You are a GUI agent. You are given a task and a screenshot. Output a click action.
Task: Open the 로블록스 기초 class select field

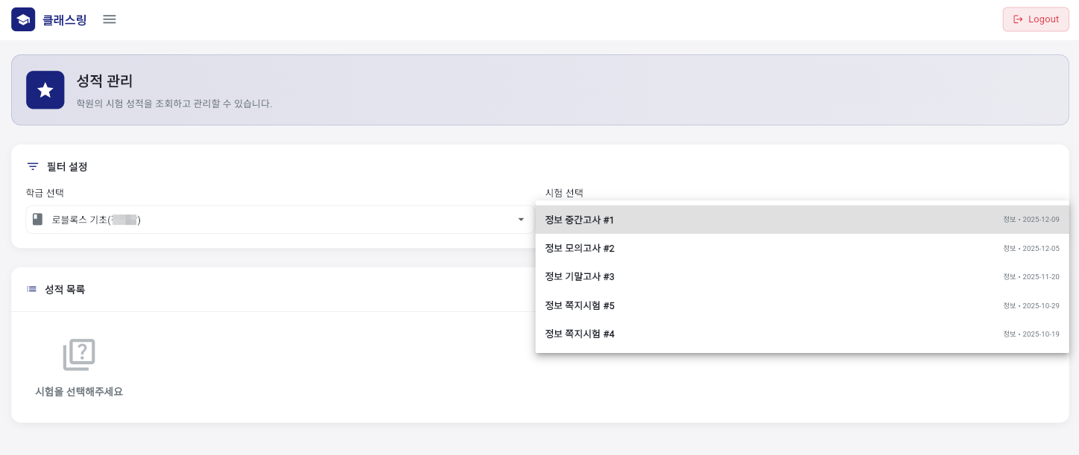276,220
